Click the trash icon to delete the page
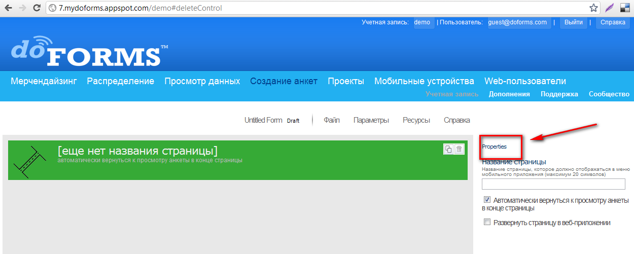 459,149
